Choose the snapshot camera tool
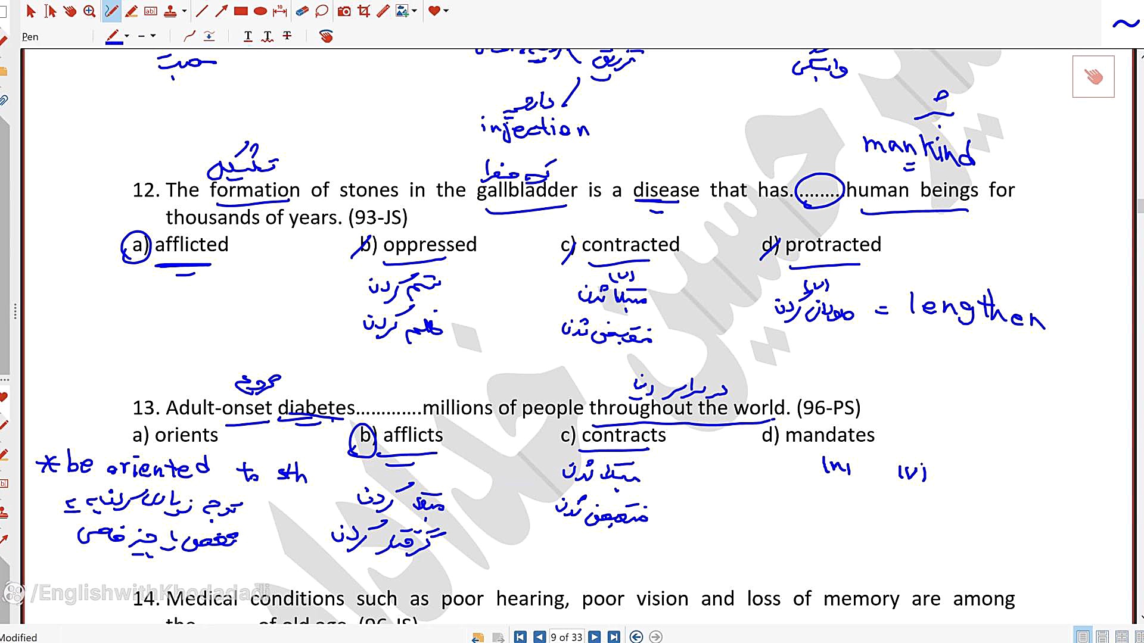Screen dimensions: 1144x643 point(344,11)
